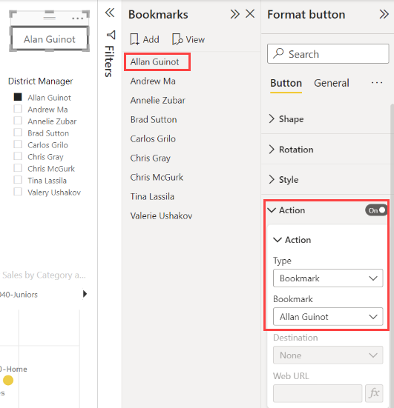The image size is (394, 408).
Task: Click the District Manager slicer title
Action: point(40,81)
